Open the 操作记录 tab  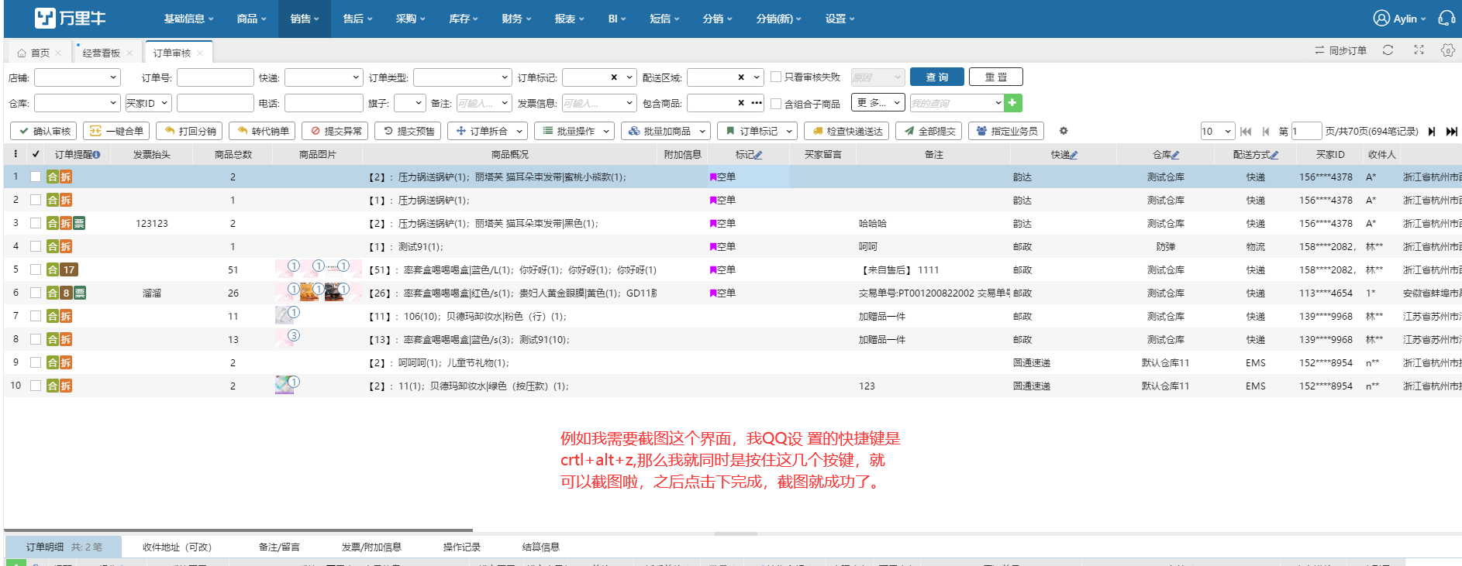pos(461,547)
